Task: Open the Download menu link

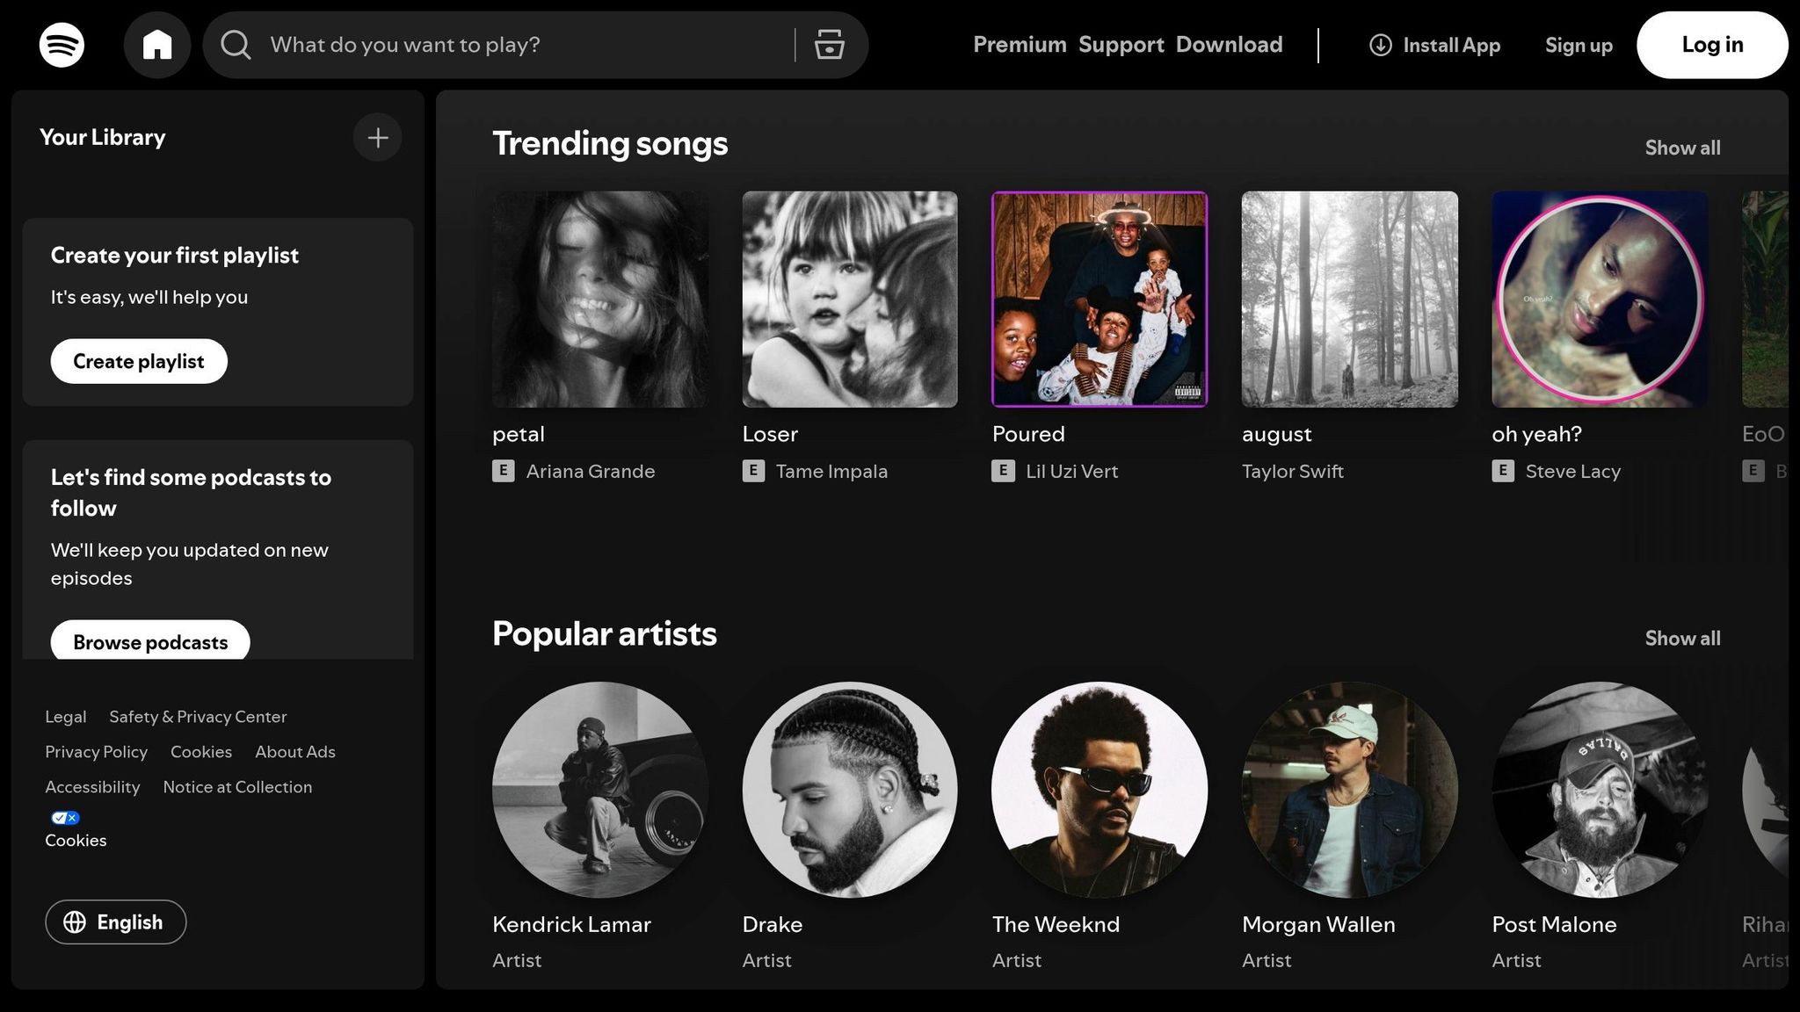Action: click(1230, 45)
